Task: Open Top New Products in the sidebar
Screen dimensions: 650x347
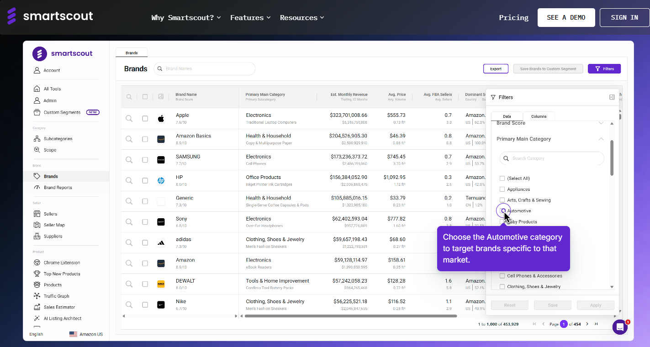Action: pyautogui.click(x=62, y=274)
